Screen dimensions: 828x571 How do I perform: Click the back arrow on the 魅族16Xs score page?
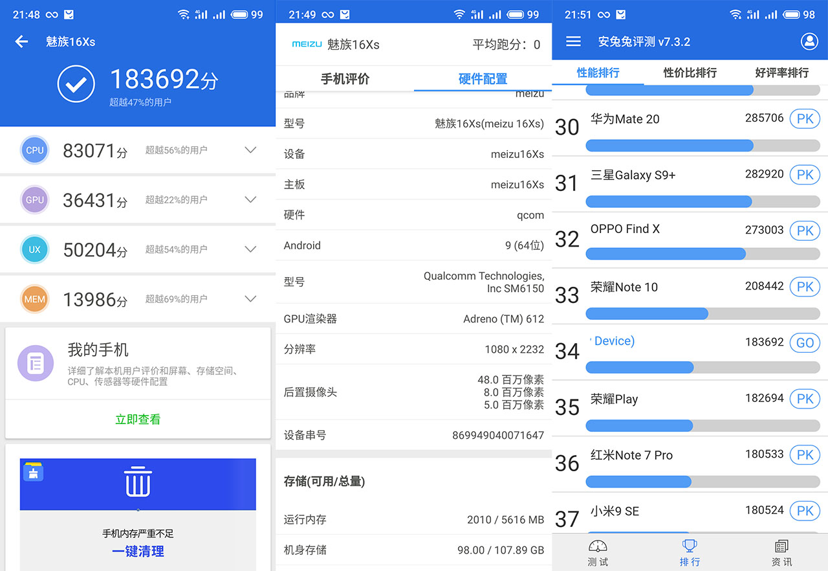click(21, 41)
